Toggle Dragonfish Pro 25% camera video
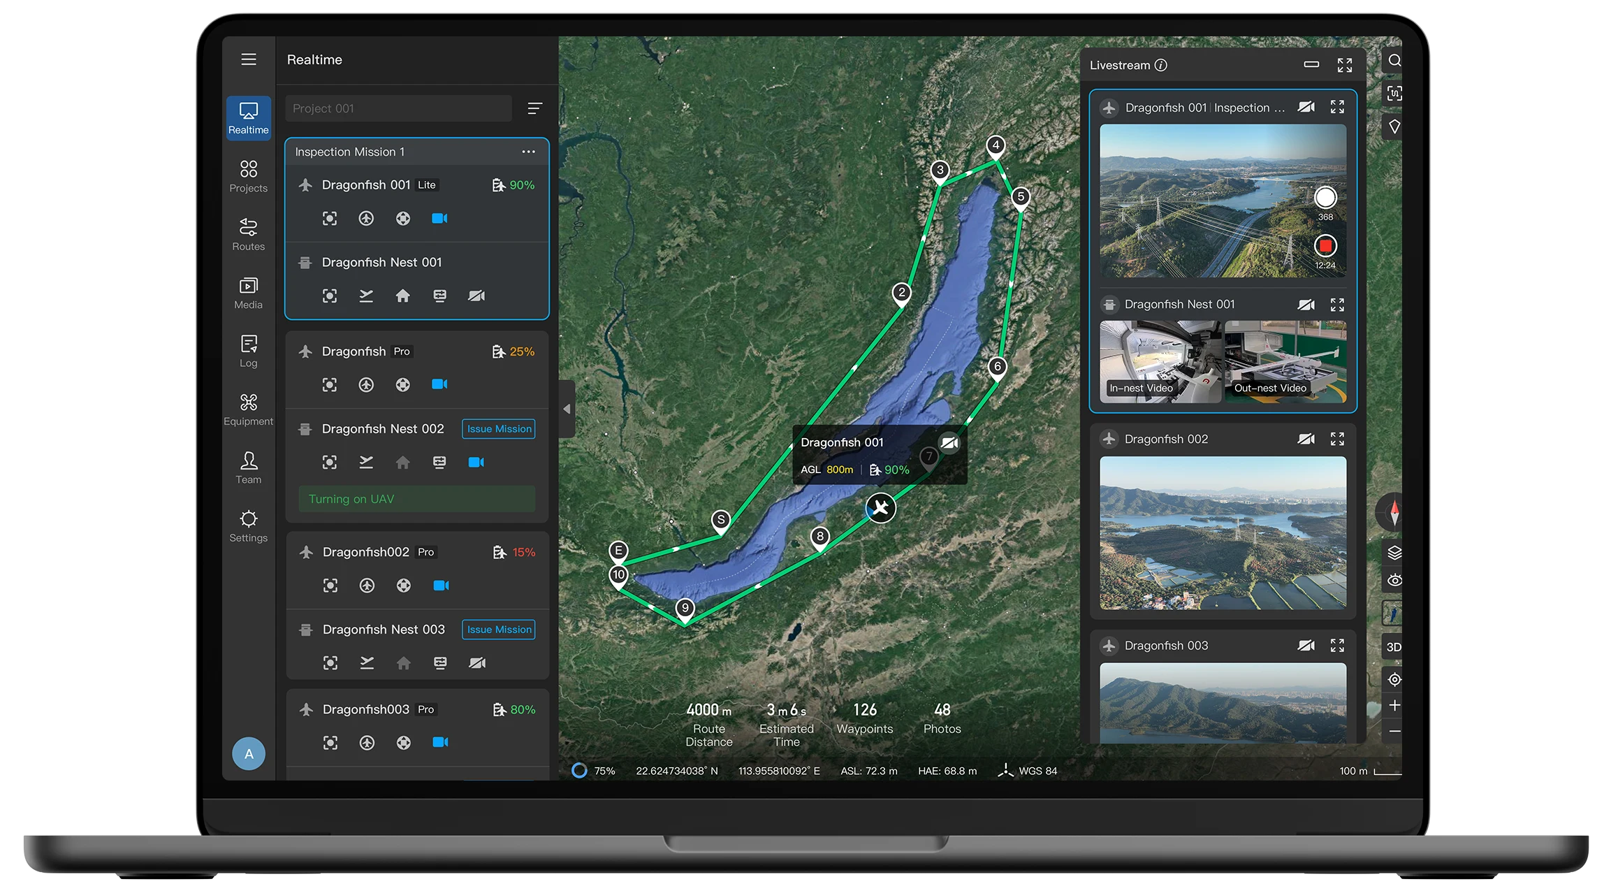1611x893 pixels. (439, 384)
